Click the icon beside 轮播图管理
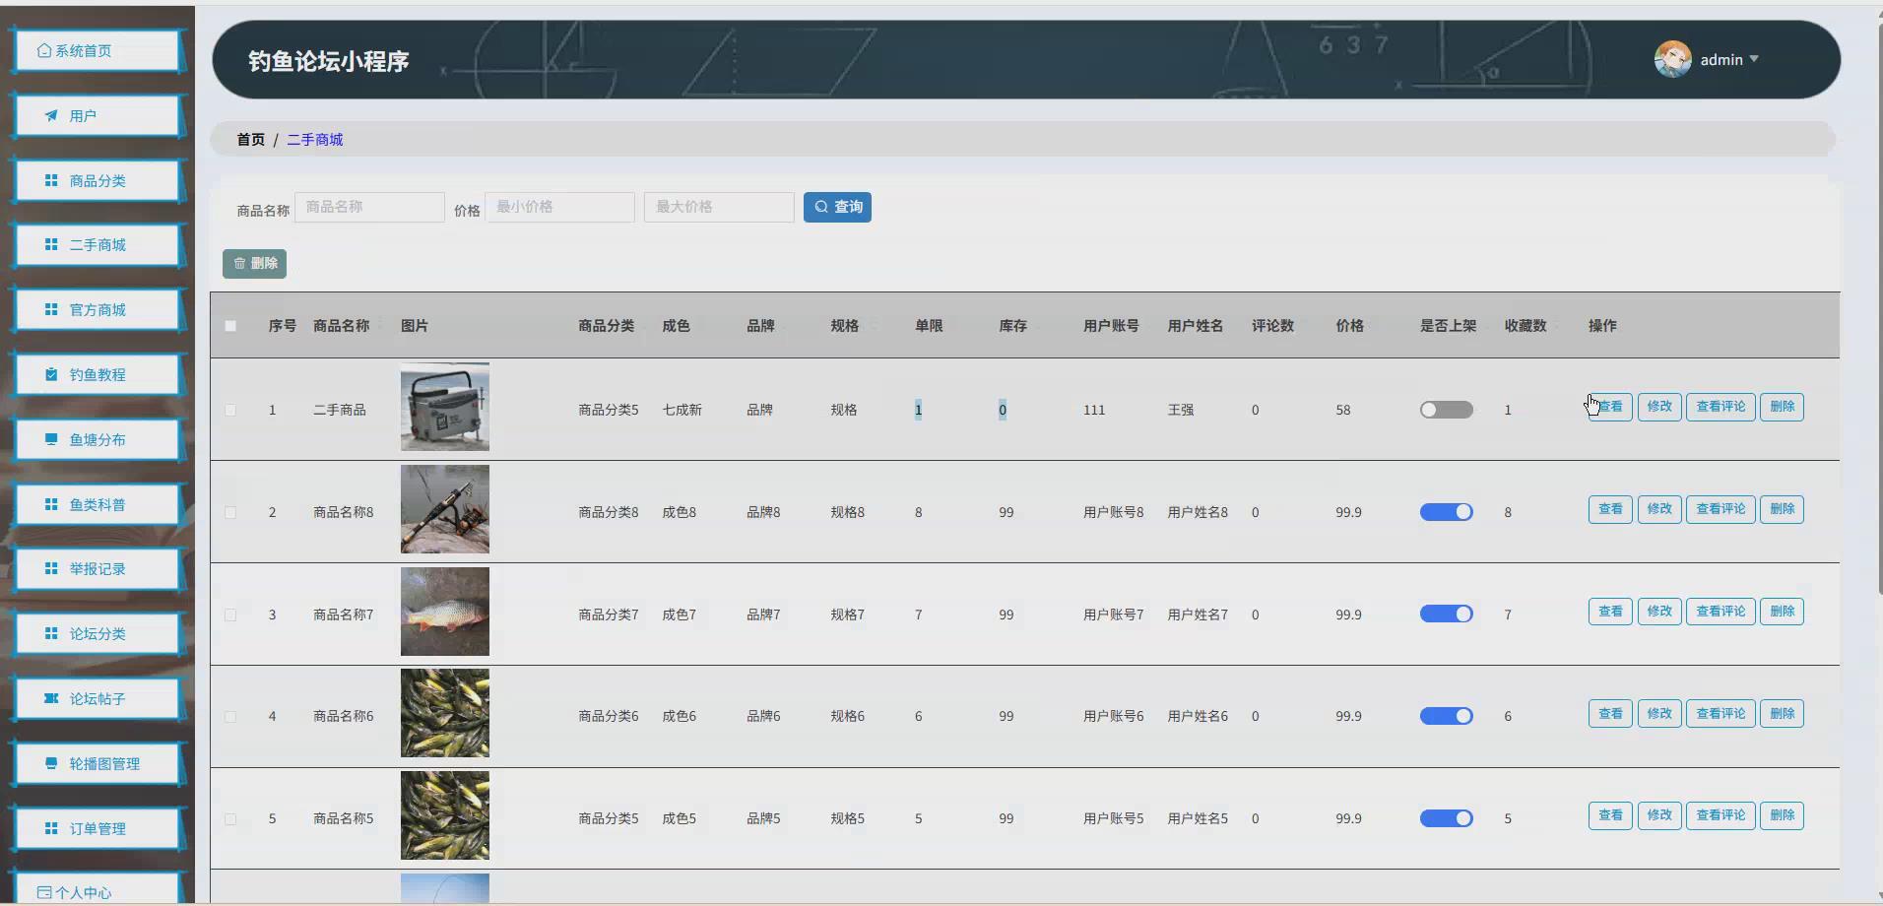Screen dimensions: 1883x906 [51, 763]
